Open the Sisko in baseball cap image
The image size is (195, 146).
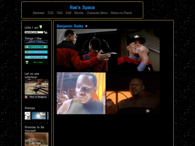click(x=139, y=50)
